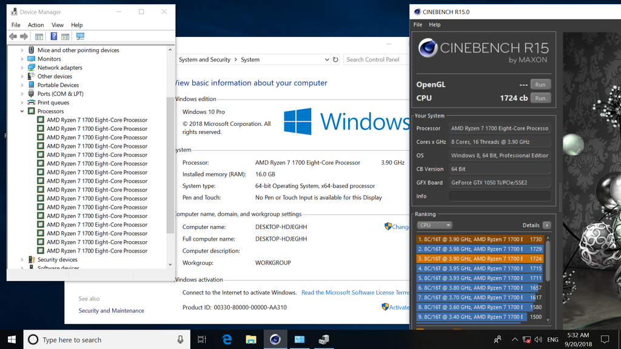Click Show/Hide Console Tree toolbar icon
Screen dimensions: 621x349
pos(39,37)
